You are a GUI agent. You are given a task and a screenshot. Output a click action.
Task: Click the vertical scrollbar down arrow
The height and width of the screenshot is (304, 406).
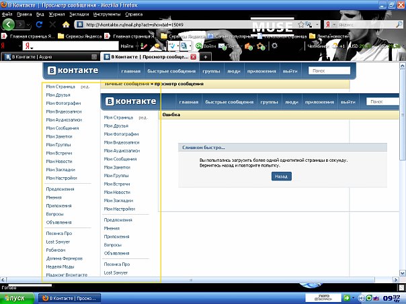(403, 272)
